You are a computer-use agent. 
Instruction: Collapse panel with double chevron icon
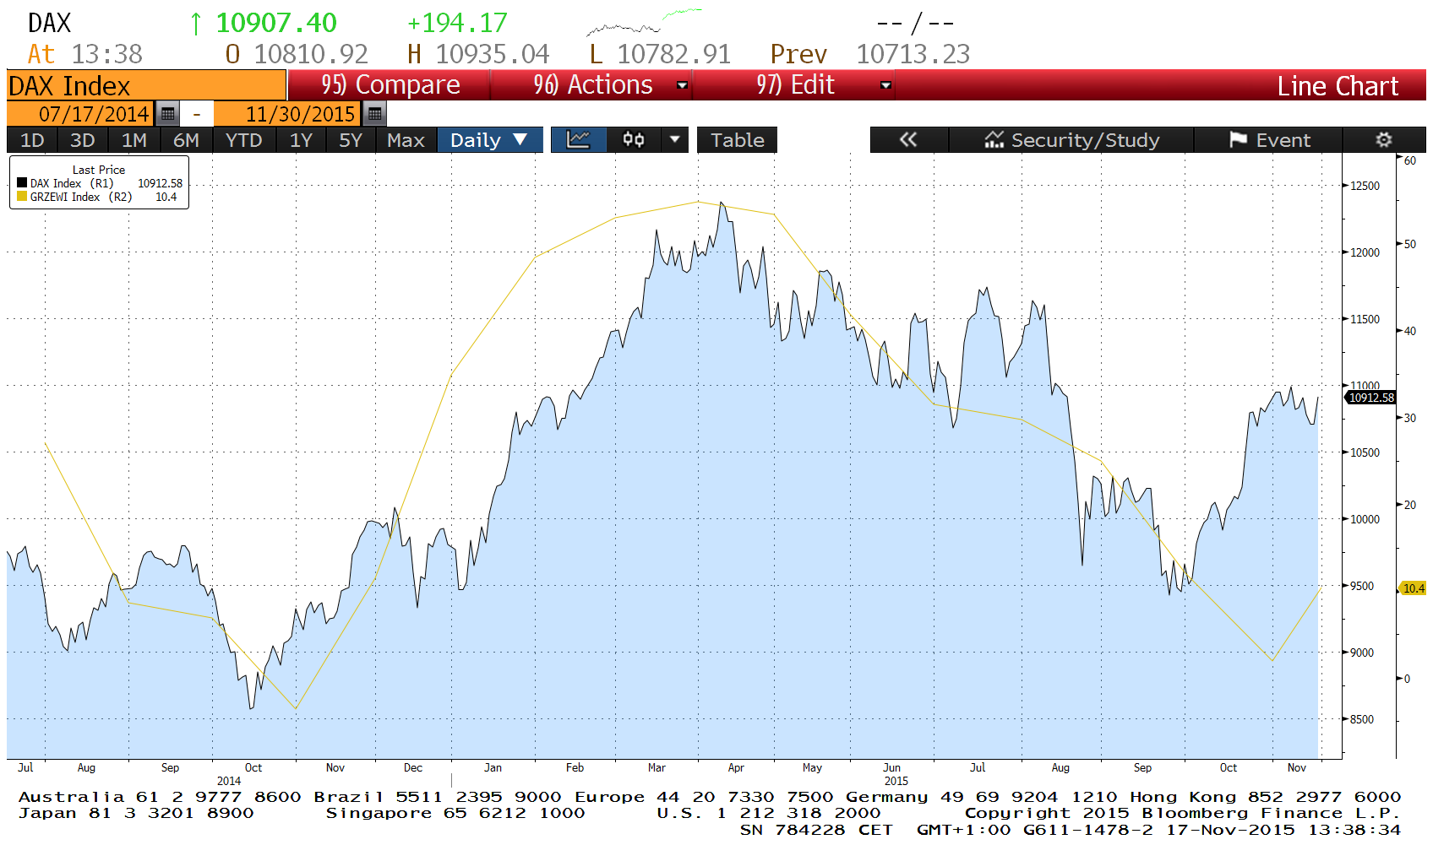point(908,140)
